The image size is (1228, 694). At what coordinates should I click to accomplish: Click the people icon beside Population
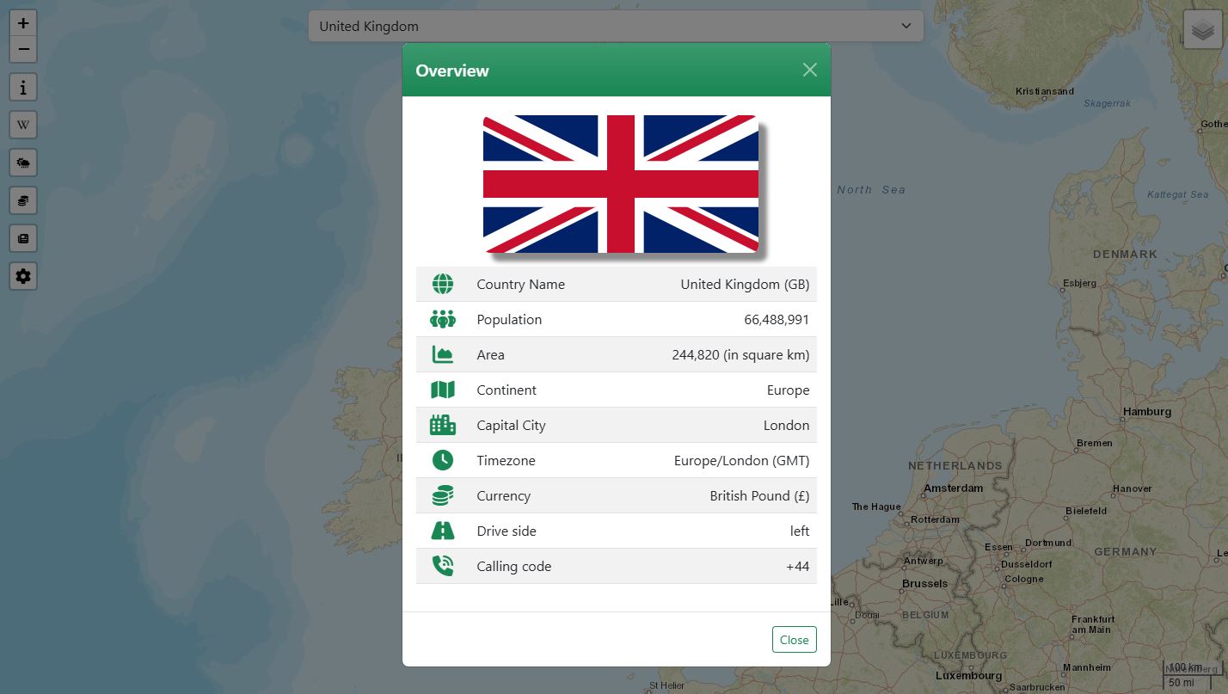443,319
